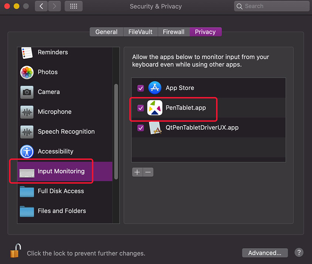Click the Files and Folders folder icon
Screen dimensions: 312x264
click(27, 211)
